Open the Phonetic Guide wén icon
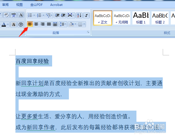This screenshot has width=175, height=138. click(14, 15)
